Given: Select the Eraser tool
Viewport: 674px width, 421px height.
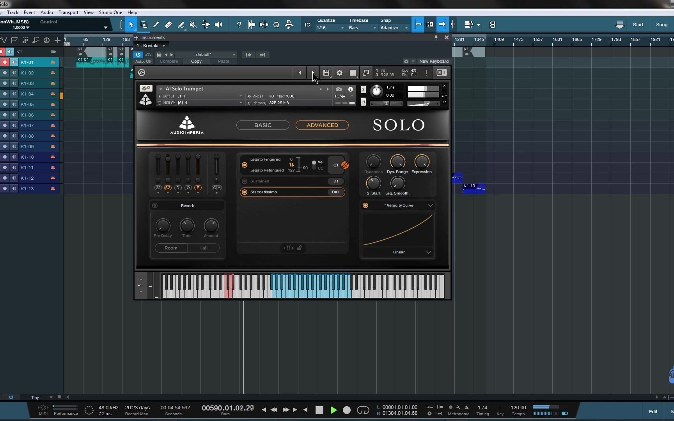Looking at the screenshot, I should coord(168,25).
